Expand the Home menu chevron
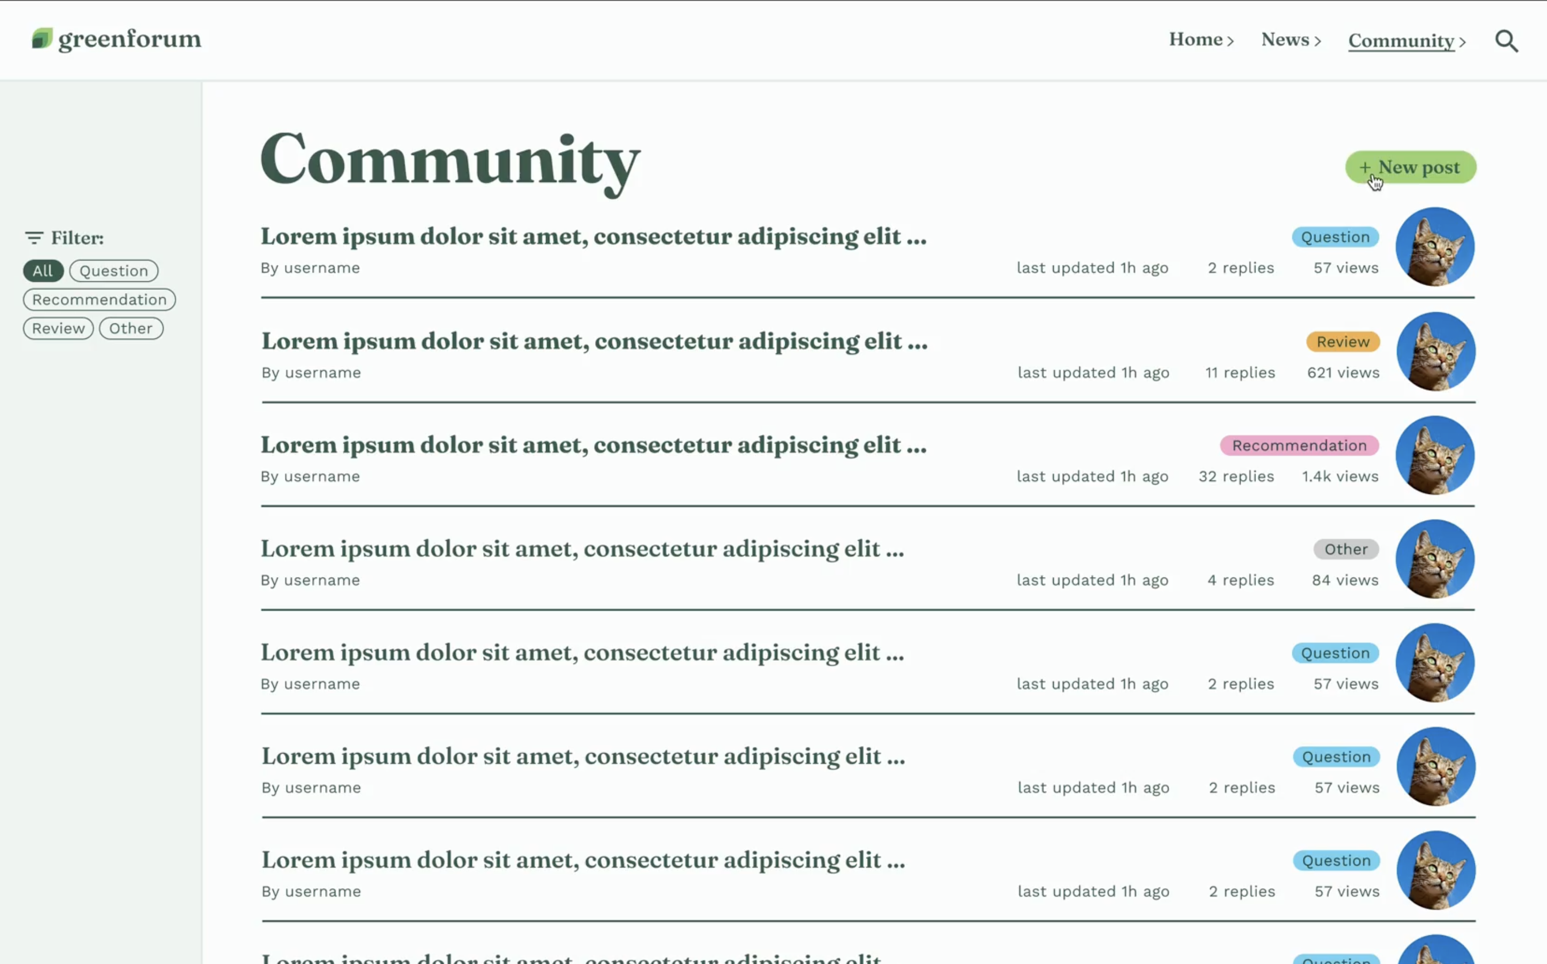 [1231, 42]
